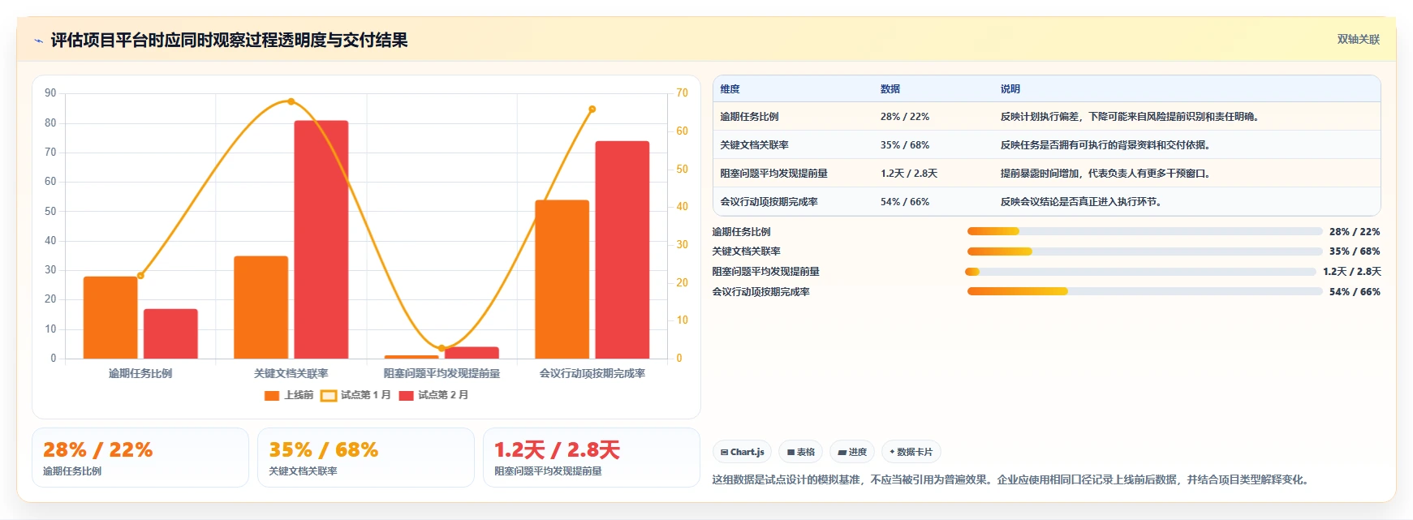Click the 关键文档关联率 x-axis label on chart

pos(291,374)
